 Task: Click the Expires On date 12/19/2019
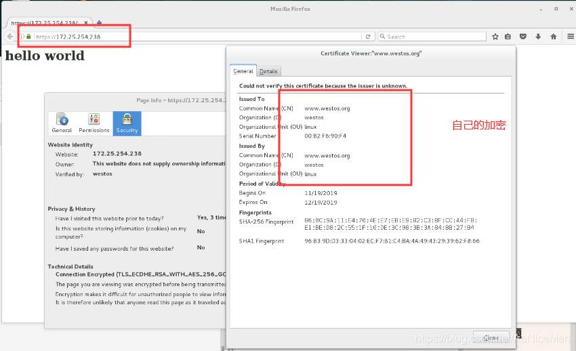321,203
